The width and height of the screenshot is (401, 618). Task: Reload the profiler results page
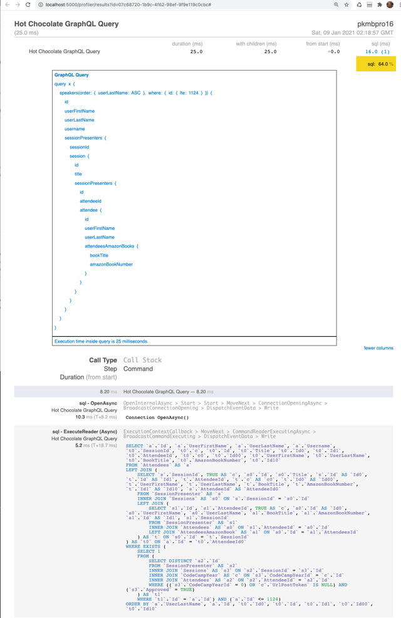click(x=28, y=4)
